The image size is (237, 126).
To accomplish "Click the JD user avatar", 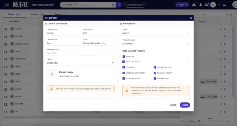I will click(213, 5).
